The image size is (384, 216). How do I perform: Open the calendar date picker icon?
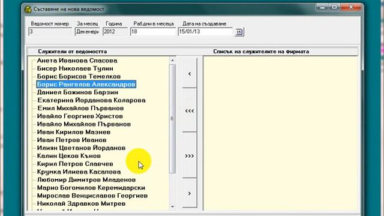(x=239, y=32)
